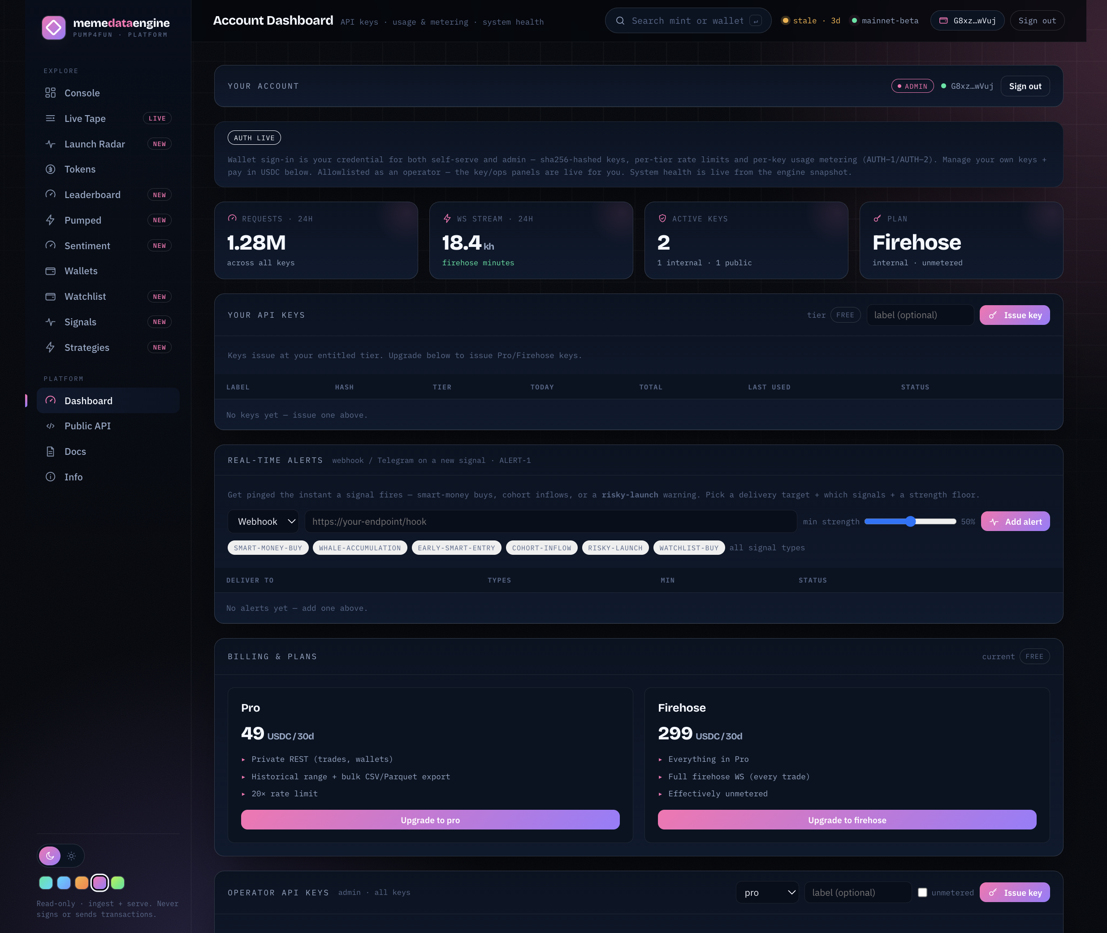This screenshot has height=933, width=1107.
Task: Click the search magnifier icon
Action: click(x=620, y=21)
